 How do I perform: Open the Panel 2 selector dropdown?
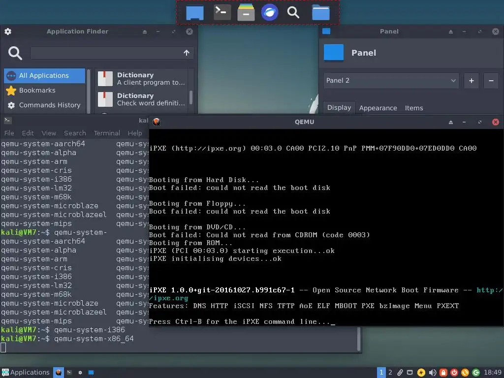(x=391, y=81)
